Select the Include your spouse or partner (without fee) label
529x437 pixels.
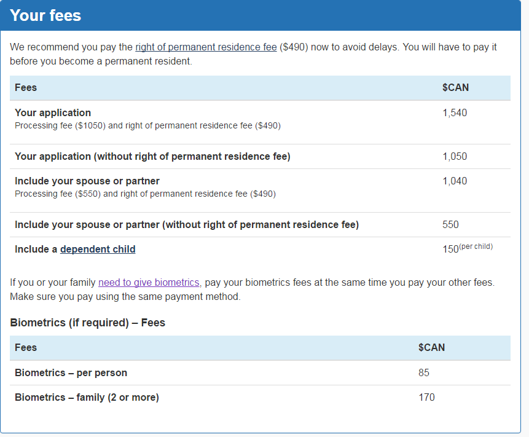click(187, 225)
